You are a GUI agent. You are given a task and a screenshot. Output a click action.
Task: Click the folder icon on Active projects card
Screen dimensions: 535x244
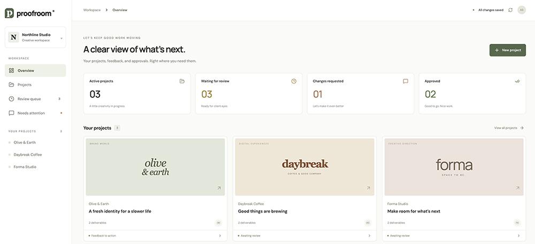tap(182, 81)
